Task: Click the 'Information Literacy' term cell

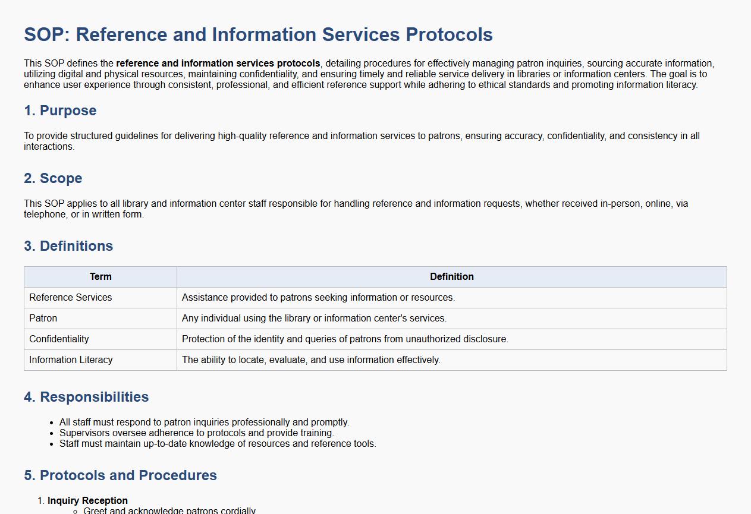Action: coord(71,360)
